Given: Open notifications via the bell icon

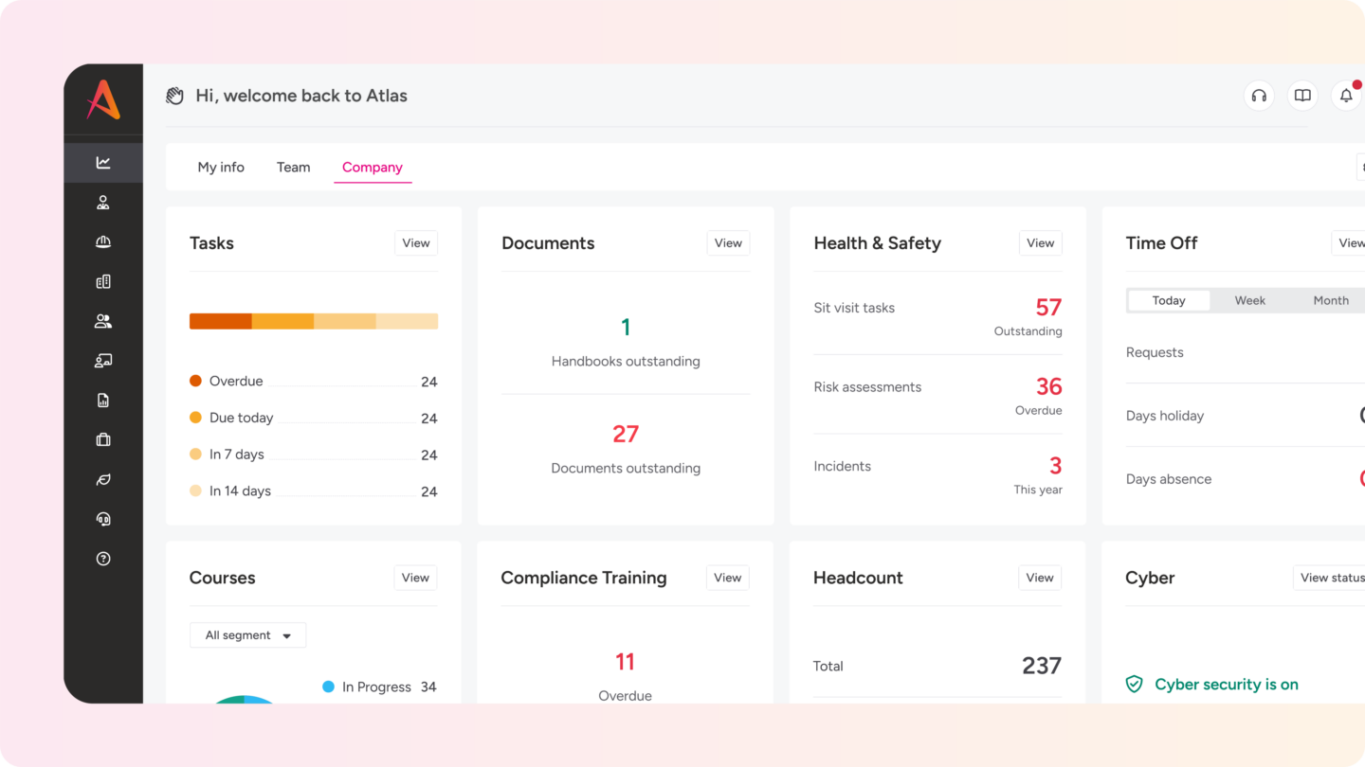Looking at the screenshot, I should pyautogui.click(x=1346, y=96).
